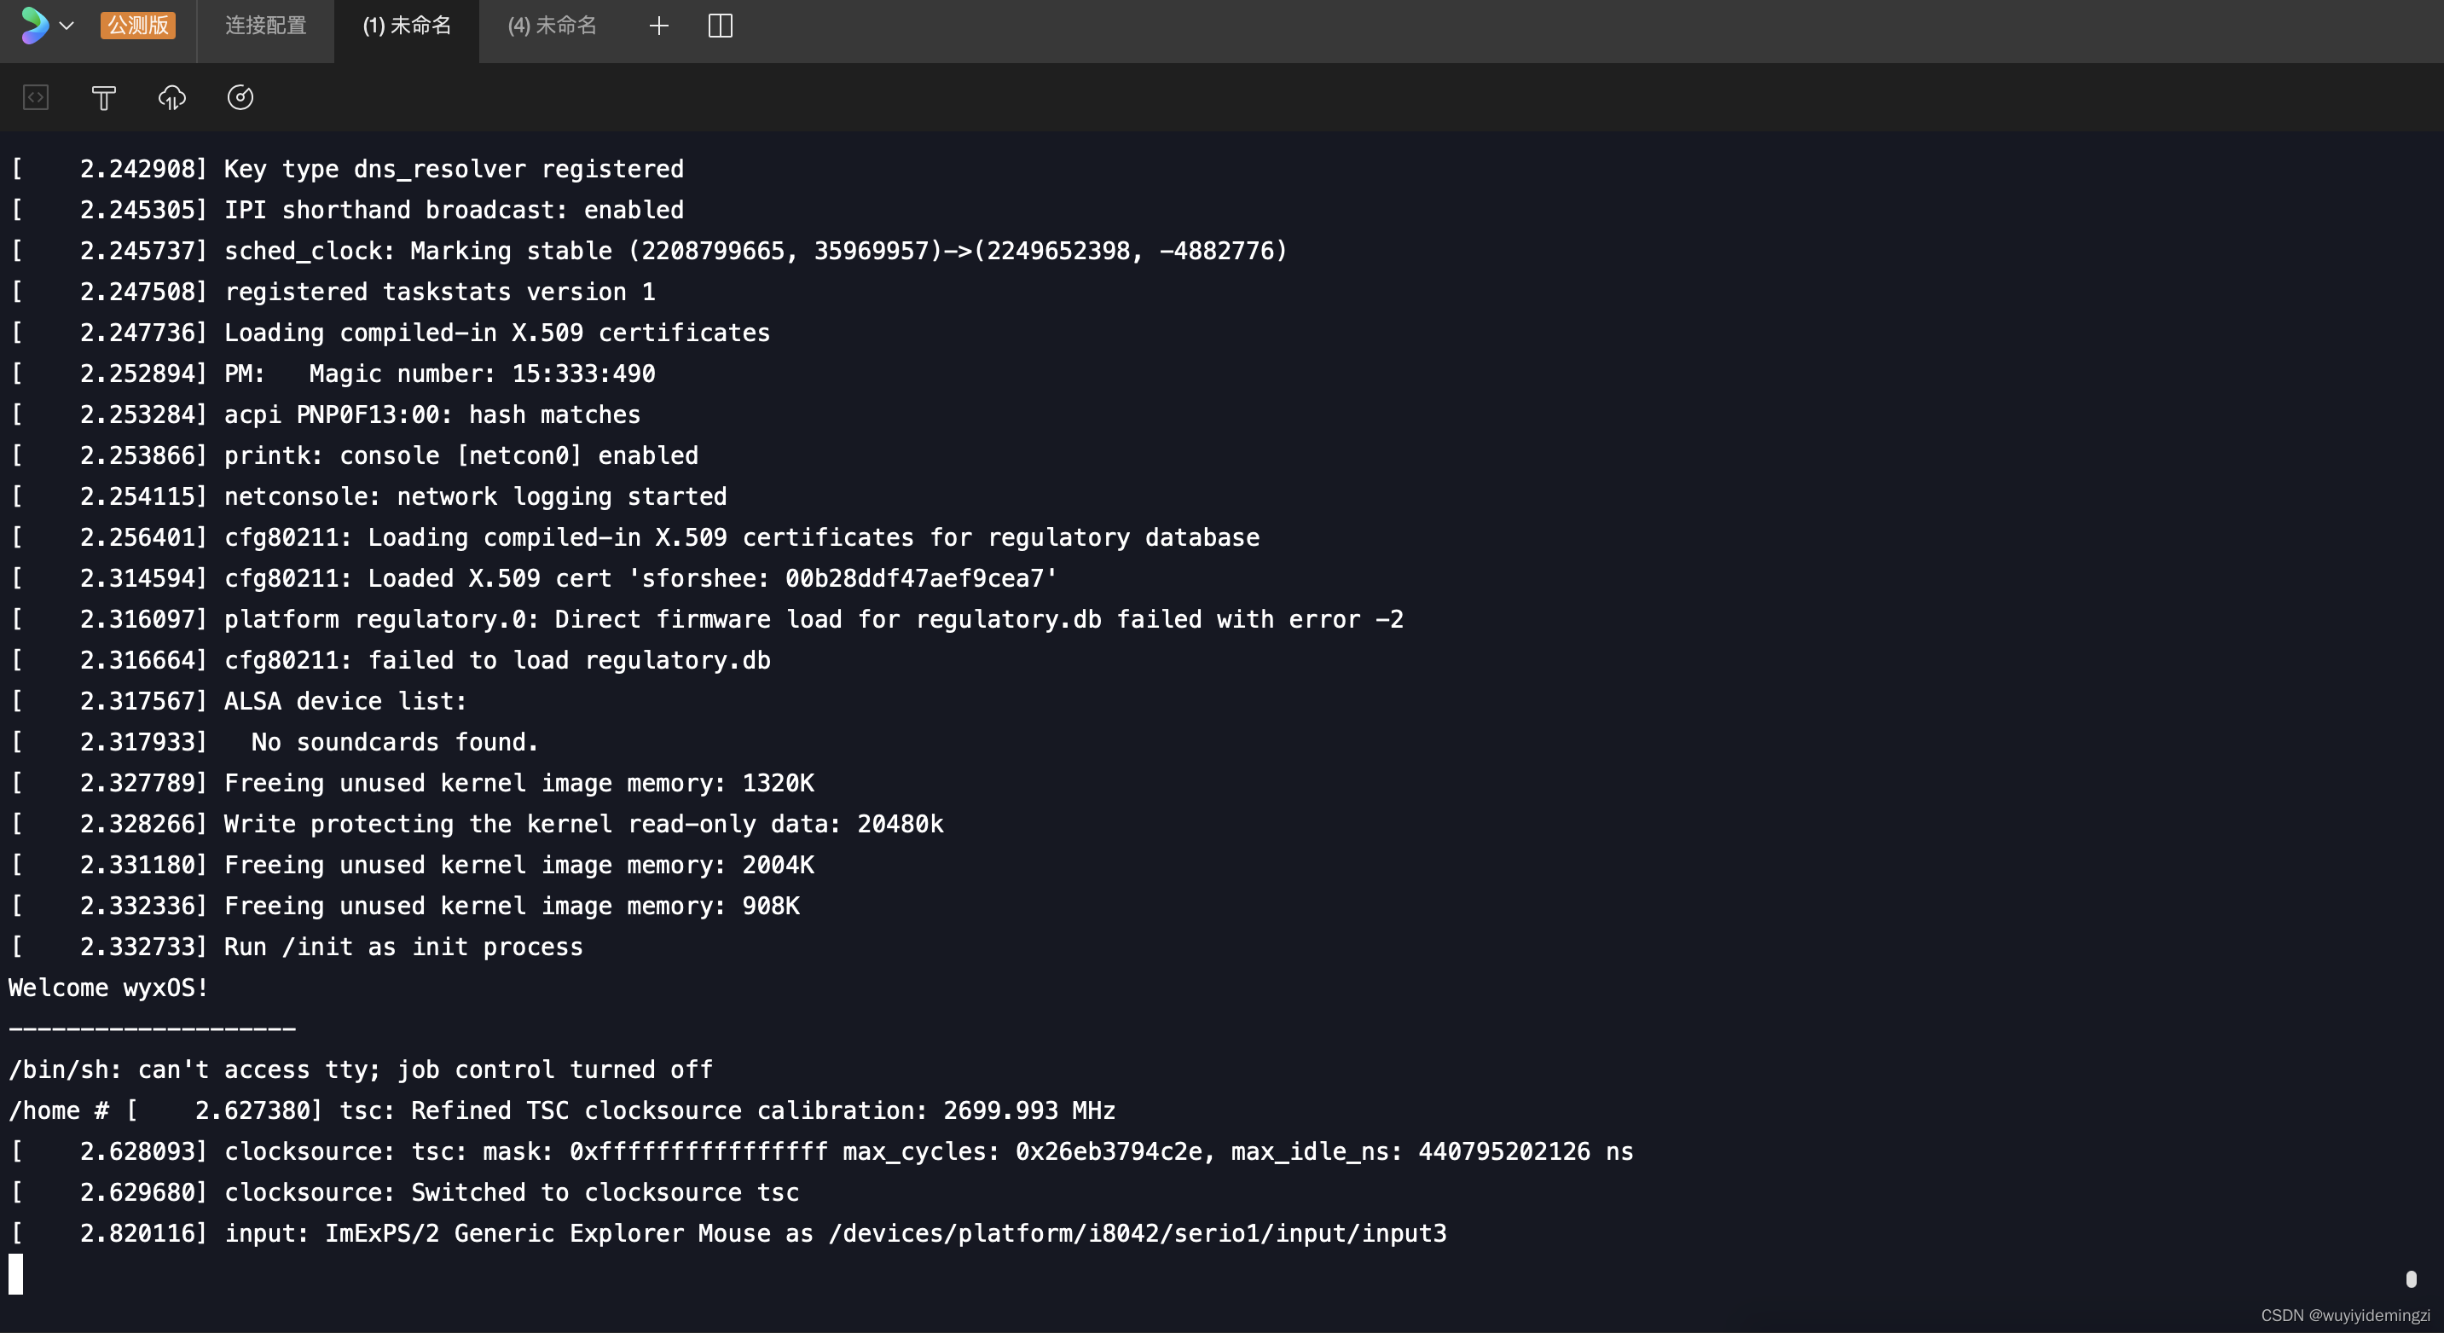Toggle the split view layout icon
Screen dimensions: 2444x1333
(721, 26)
